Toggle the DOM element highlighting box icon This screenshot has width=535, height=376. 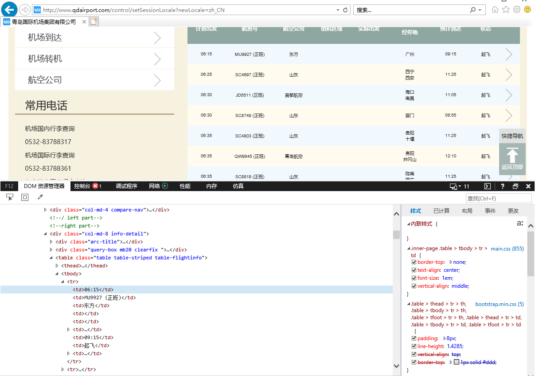pyautogui.click(x=25, y=197)
